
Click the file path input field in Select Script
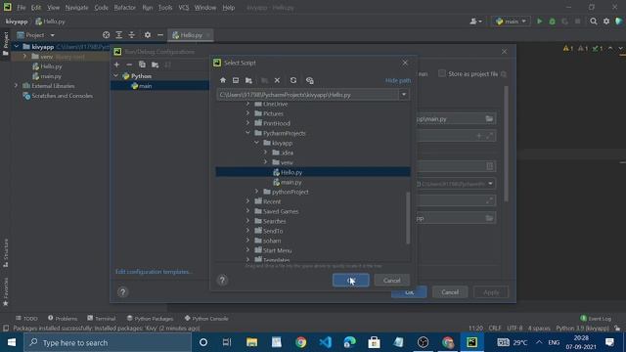[x=307, y=95]
